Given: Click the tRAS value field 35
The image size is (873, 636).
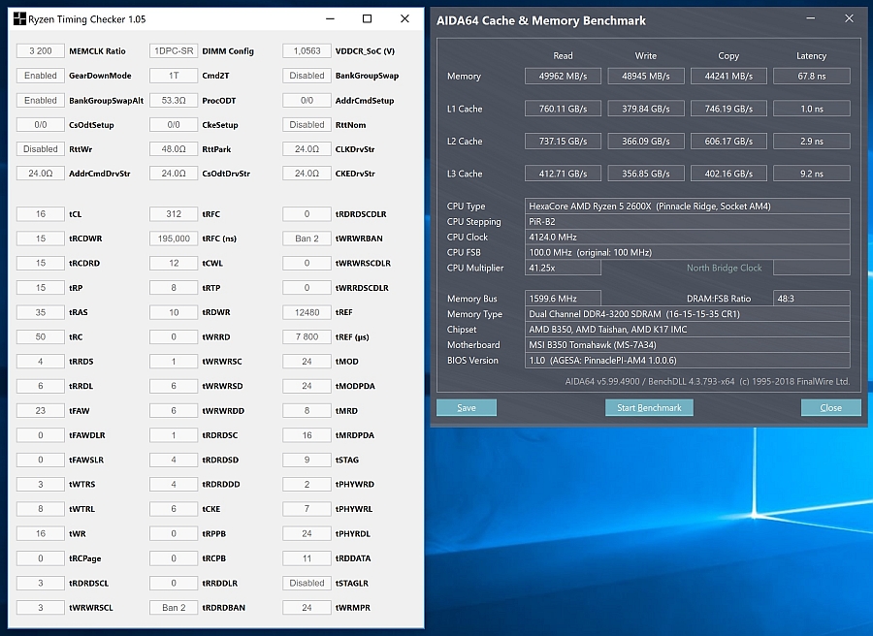Looking at the screenshot, I should coord(41,312).
